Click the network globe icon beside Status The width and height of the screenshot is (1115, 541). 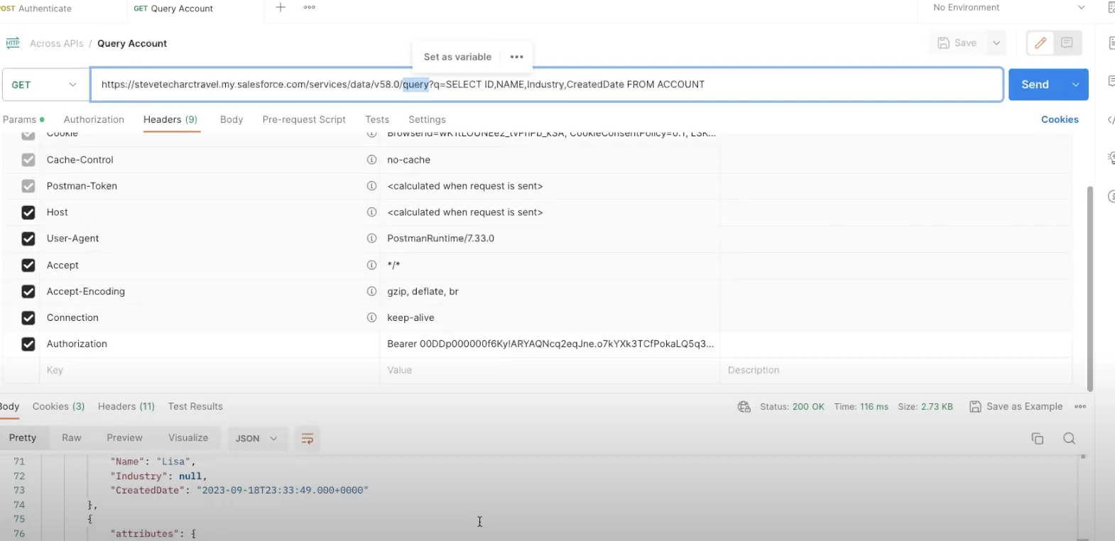[x=744, y=407]
